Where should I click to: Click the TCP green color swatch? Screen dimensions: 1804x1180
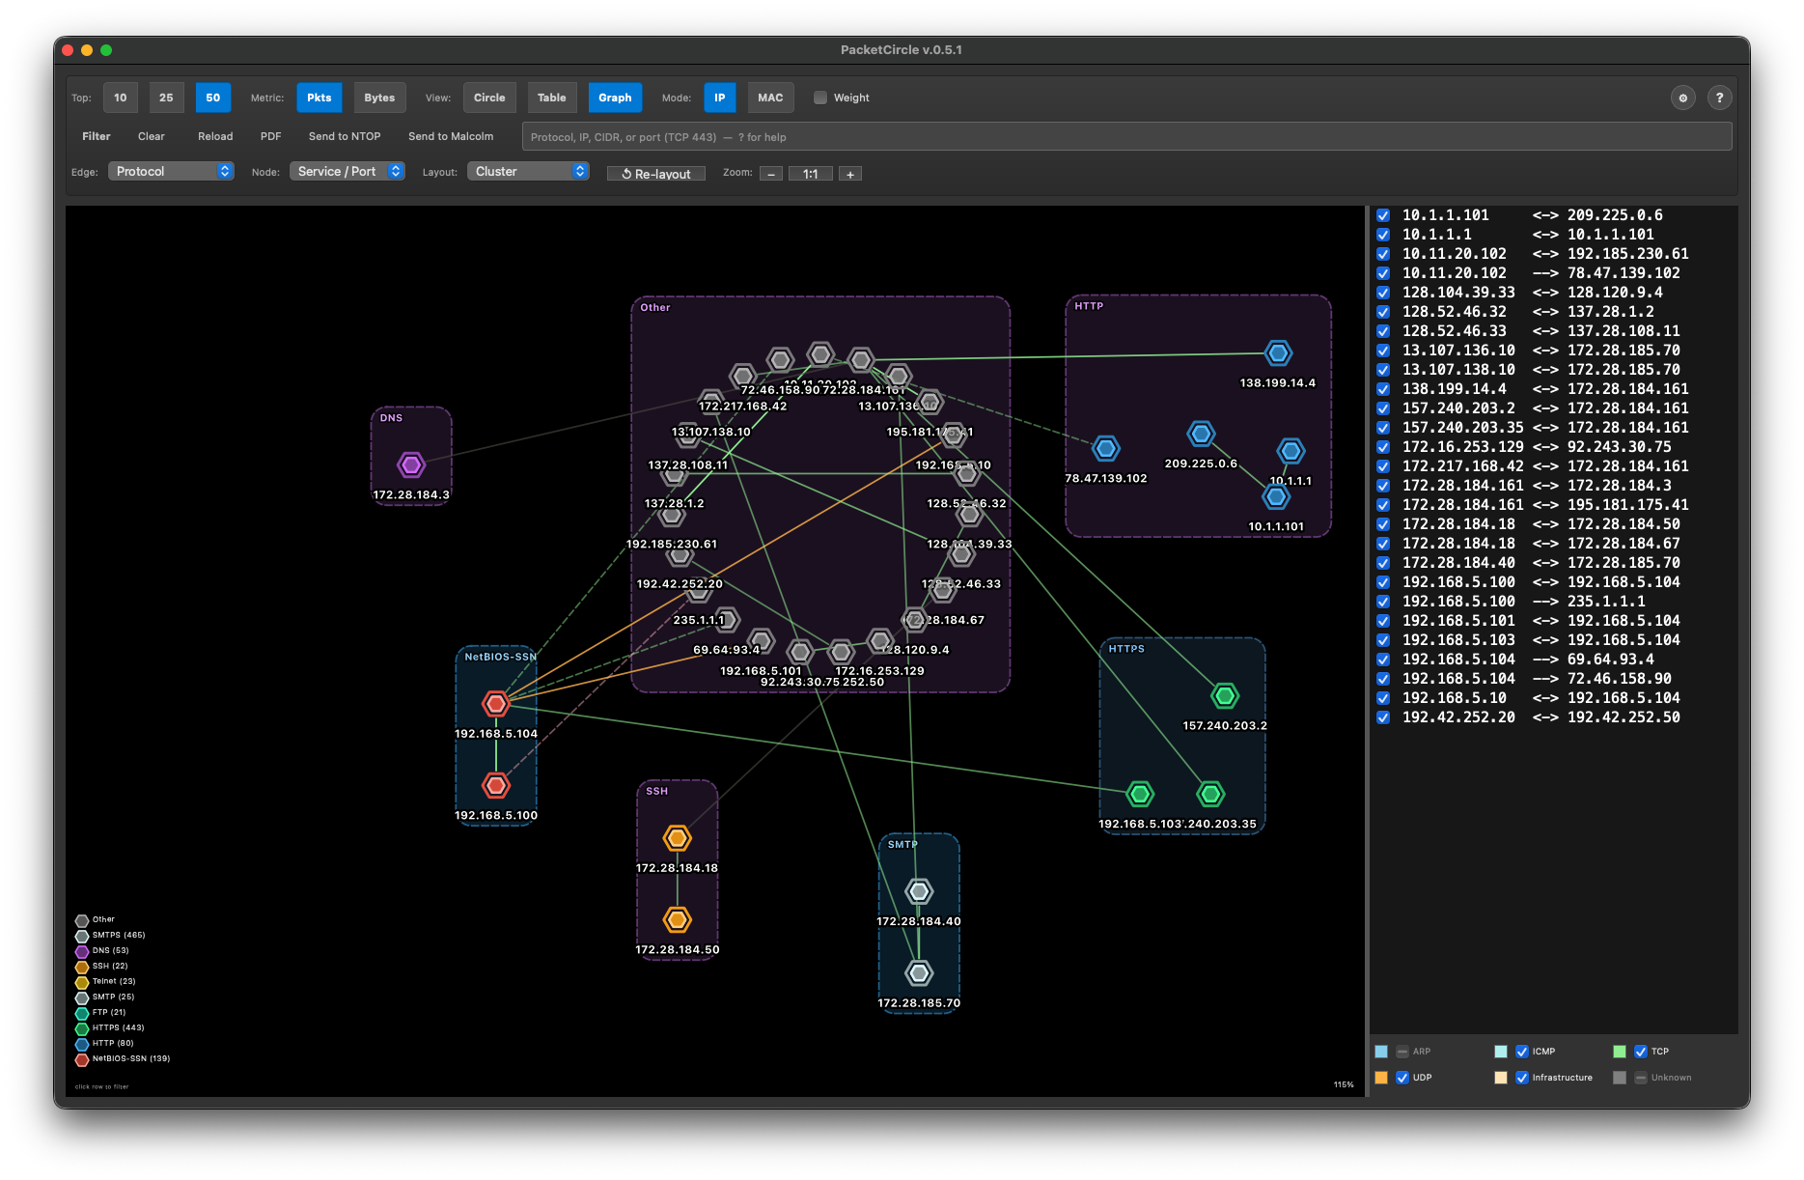coord(1620,1052)
